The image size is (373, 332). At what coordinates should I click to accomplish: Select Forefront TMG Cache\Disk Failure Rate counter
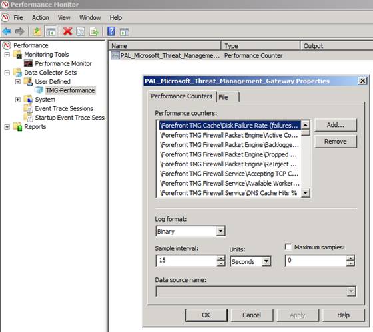coord(230,126)
